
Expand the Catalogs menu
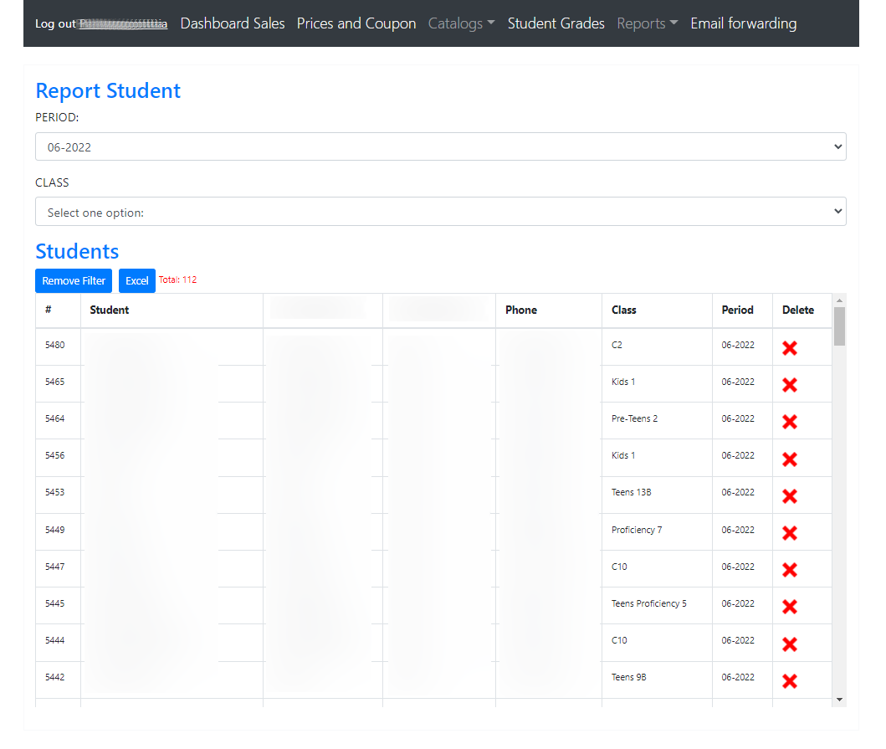[x=461, y=23]
